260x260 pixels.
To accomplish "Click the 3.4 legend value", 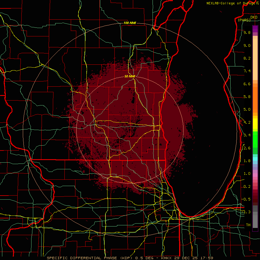I will [247, 135].
